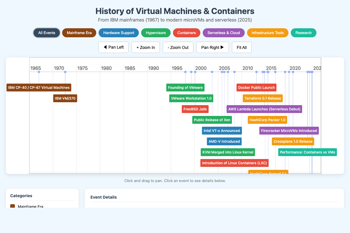
Task: View "AWS Lambda Launches" event details
Action: pyautogui.click(x=264, y=109)
